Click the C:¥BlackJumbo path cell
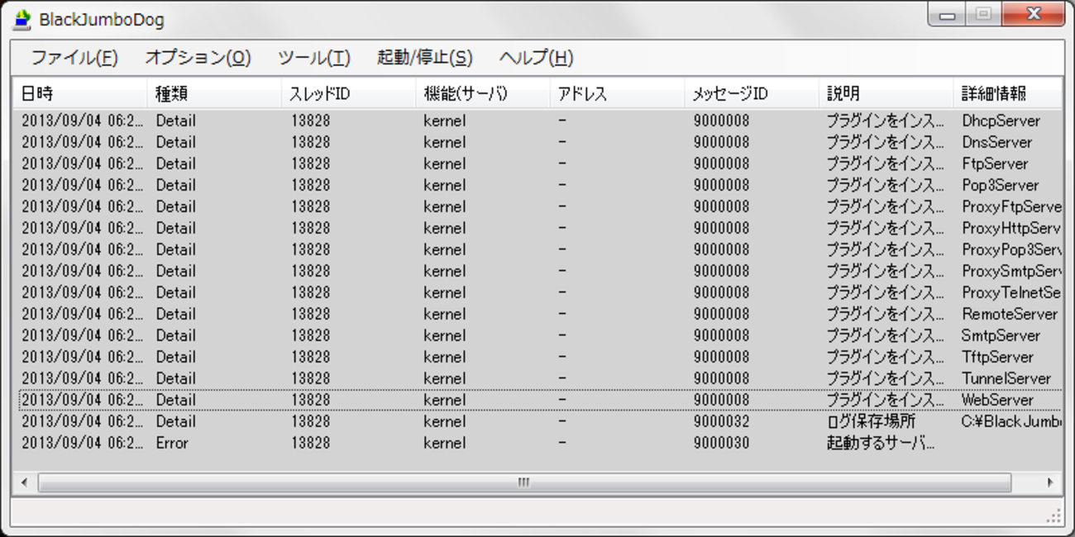Viewport: 1075px width, 537px height. coord(1011,421)
